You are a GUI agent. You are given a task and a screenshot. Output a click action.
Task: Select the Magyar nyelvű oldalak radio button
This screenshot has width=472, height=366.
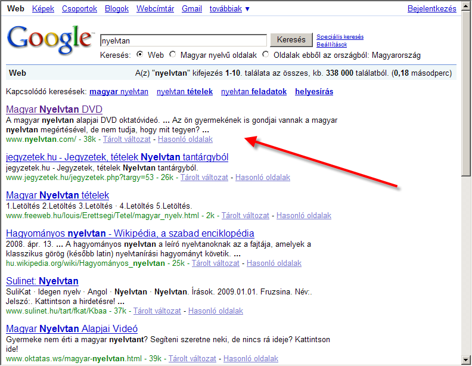click(x=172, y=54)
